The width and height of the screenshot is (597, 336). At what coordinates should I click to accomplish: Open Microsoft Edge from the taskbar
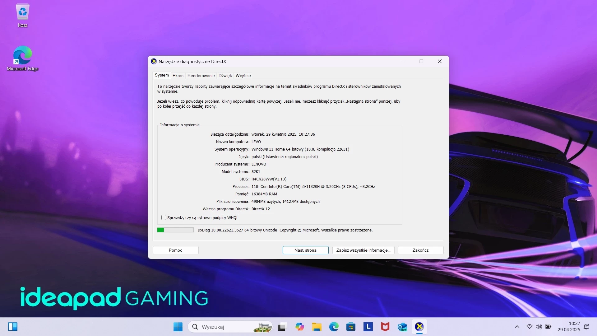[x=334, y=327]
